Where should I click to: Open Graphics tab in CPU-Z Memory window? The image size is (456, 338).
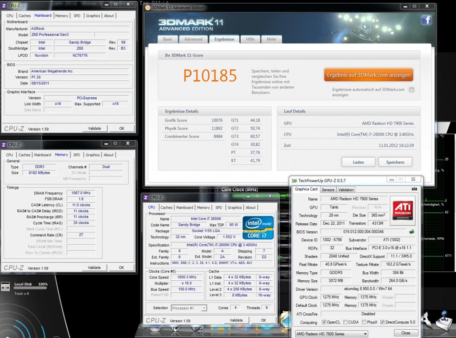(93, 155)
